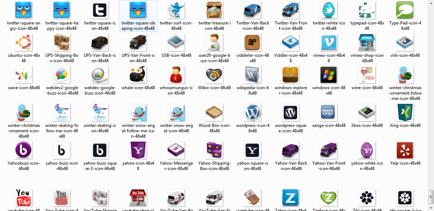Select the Wikio heart icon

pyautogui.click(x=214, y=75)
